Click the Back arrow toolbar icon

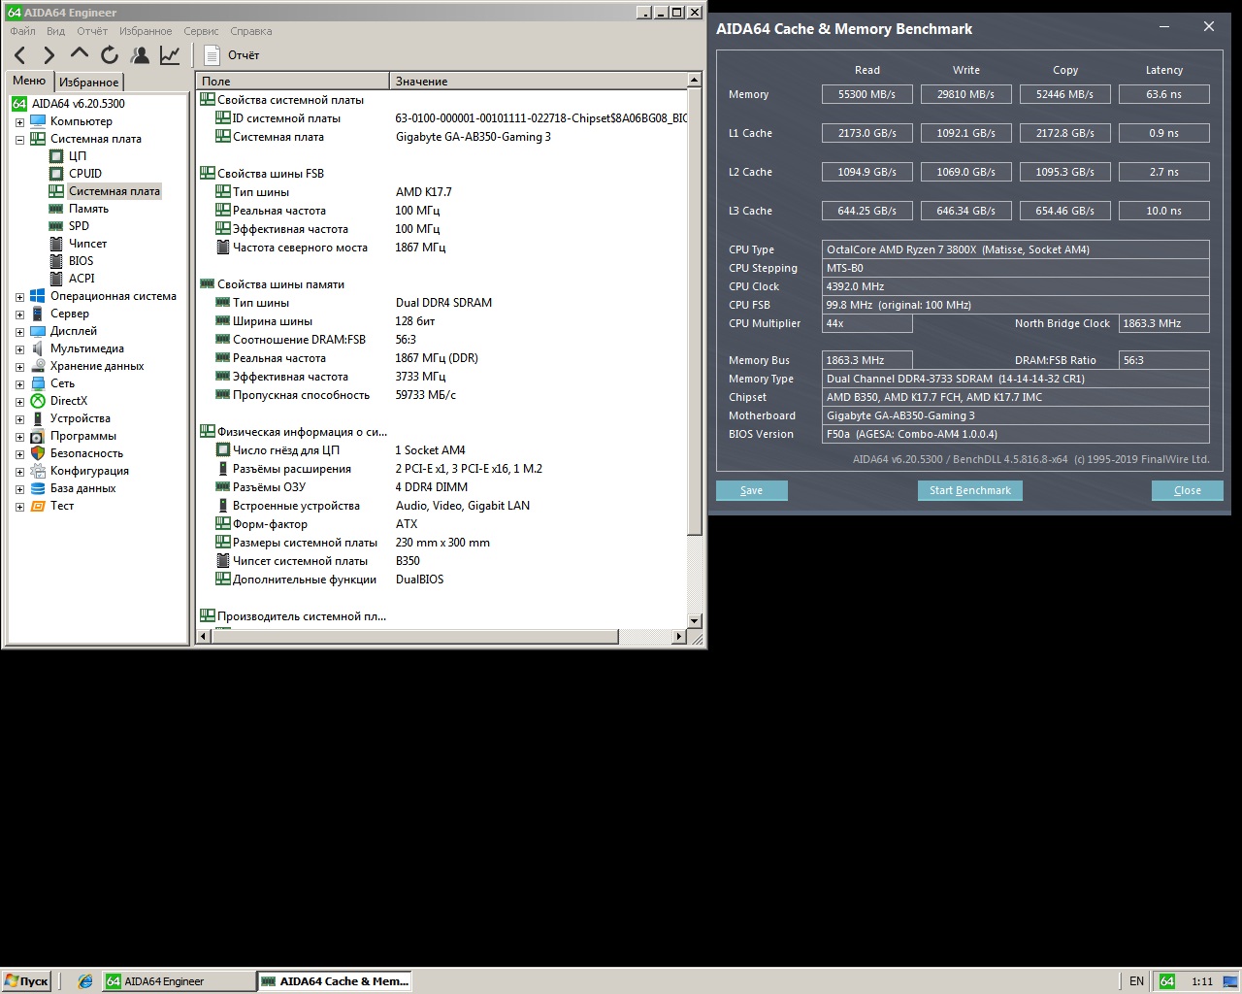(20, 55)
